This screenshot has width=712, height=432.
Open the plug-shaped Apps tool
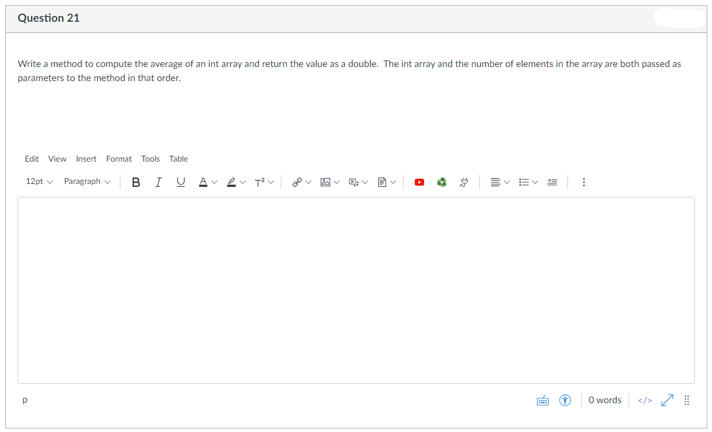(x=464, y=182)
